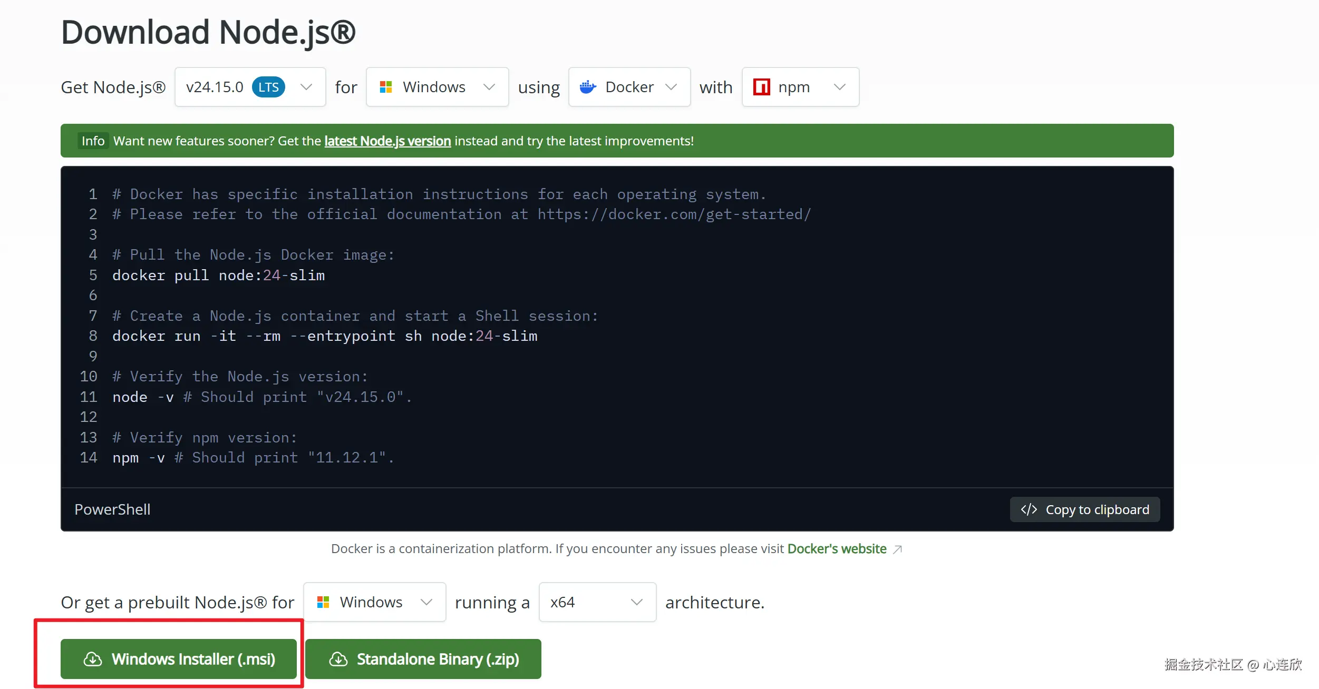Download the Windows Installer (.msi)
This screenshot has width=1319, height=689.
coord(179,659)
